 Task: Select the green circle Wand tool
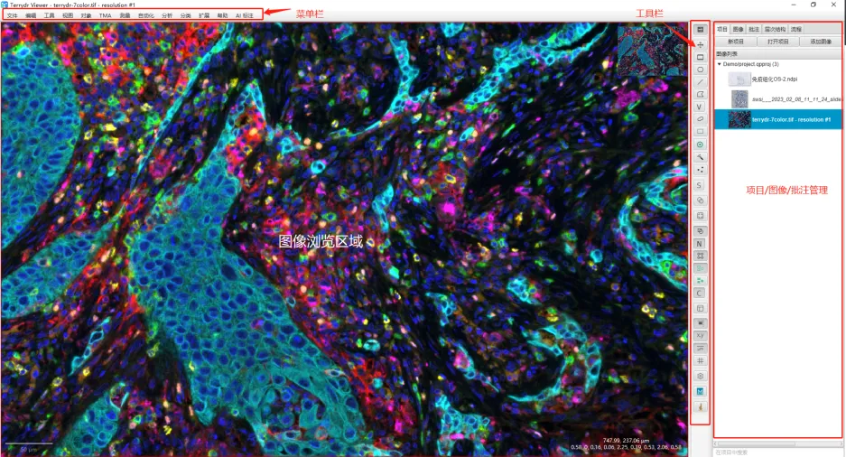pos(701,145)
